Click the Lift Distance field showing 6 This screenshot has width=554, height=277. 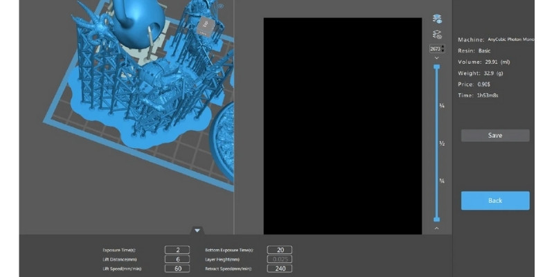click(177, 259)
